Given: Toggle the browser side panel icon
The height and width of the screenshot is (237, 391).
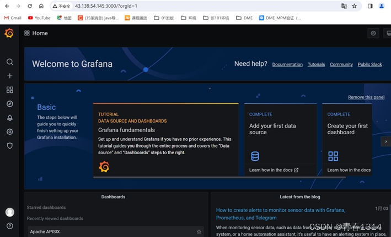Looking at the screenshot, I should coord(370,6).
